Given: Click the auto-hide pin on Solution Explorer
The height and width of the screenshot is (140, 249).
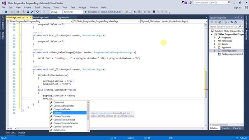Looking at the screenshot, I should 238,17.
